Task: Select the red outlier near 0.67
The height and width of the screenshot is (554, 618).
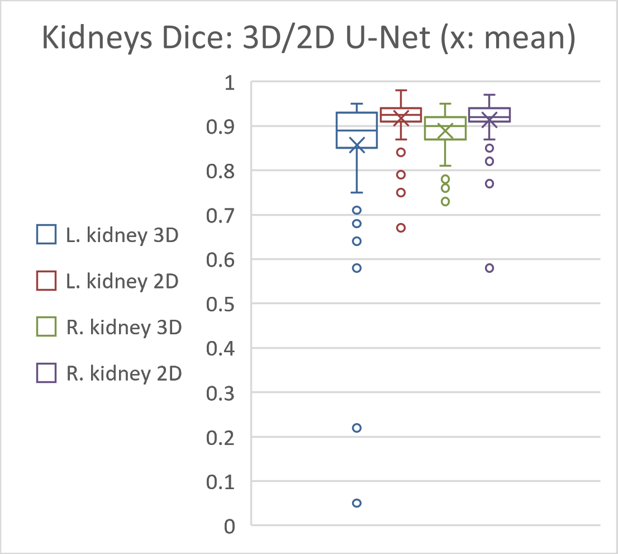Action: point(401,228)
